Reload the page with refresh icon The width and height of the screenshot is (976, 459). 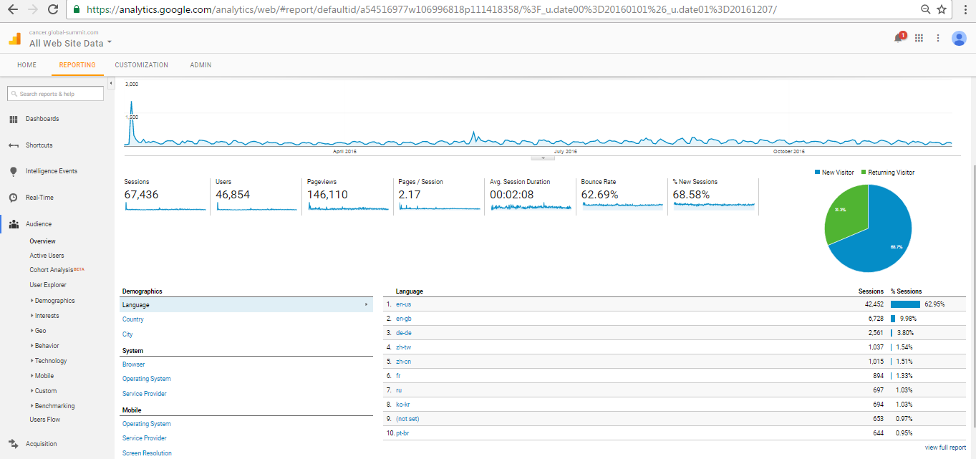[52, 9]
